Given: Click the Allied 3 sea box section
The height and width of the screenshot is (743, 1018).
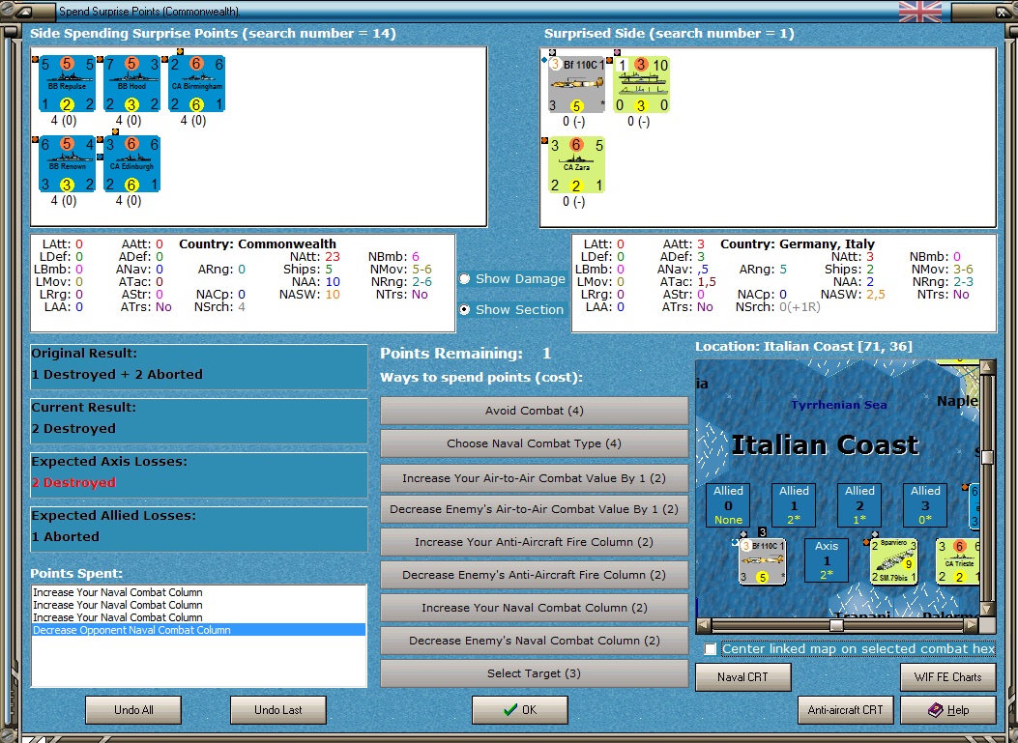Looking at the screenshot, I should point(924,505).
